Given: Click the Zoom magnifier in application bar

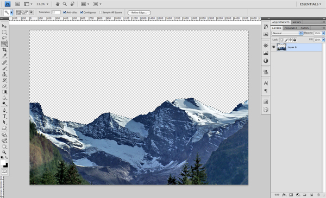Looking at the screenshot, I should tap(65, 4).
